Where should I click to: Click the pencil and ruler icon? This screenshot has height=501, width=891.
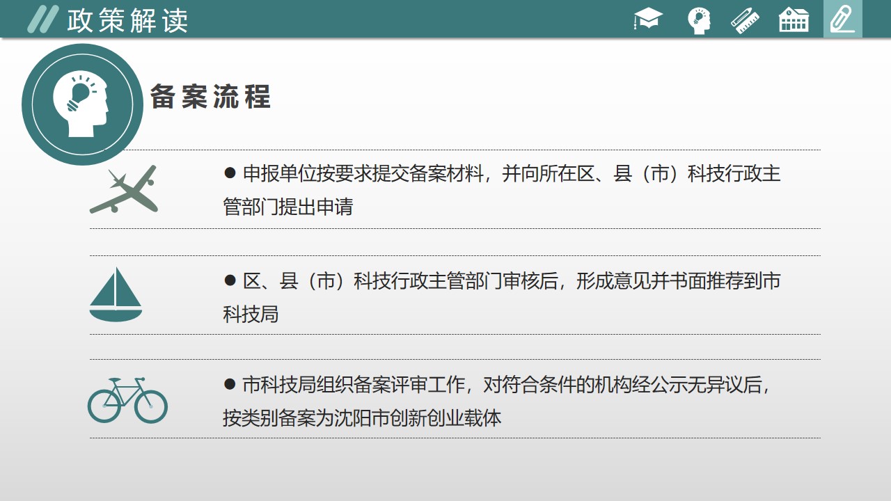[x=745, y=19]
